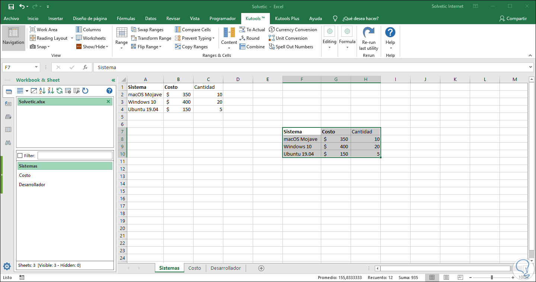The height and width of the screenshot is (282, 536).
Task: Open the Costo sheet tab
Action: 194,268
